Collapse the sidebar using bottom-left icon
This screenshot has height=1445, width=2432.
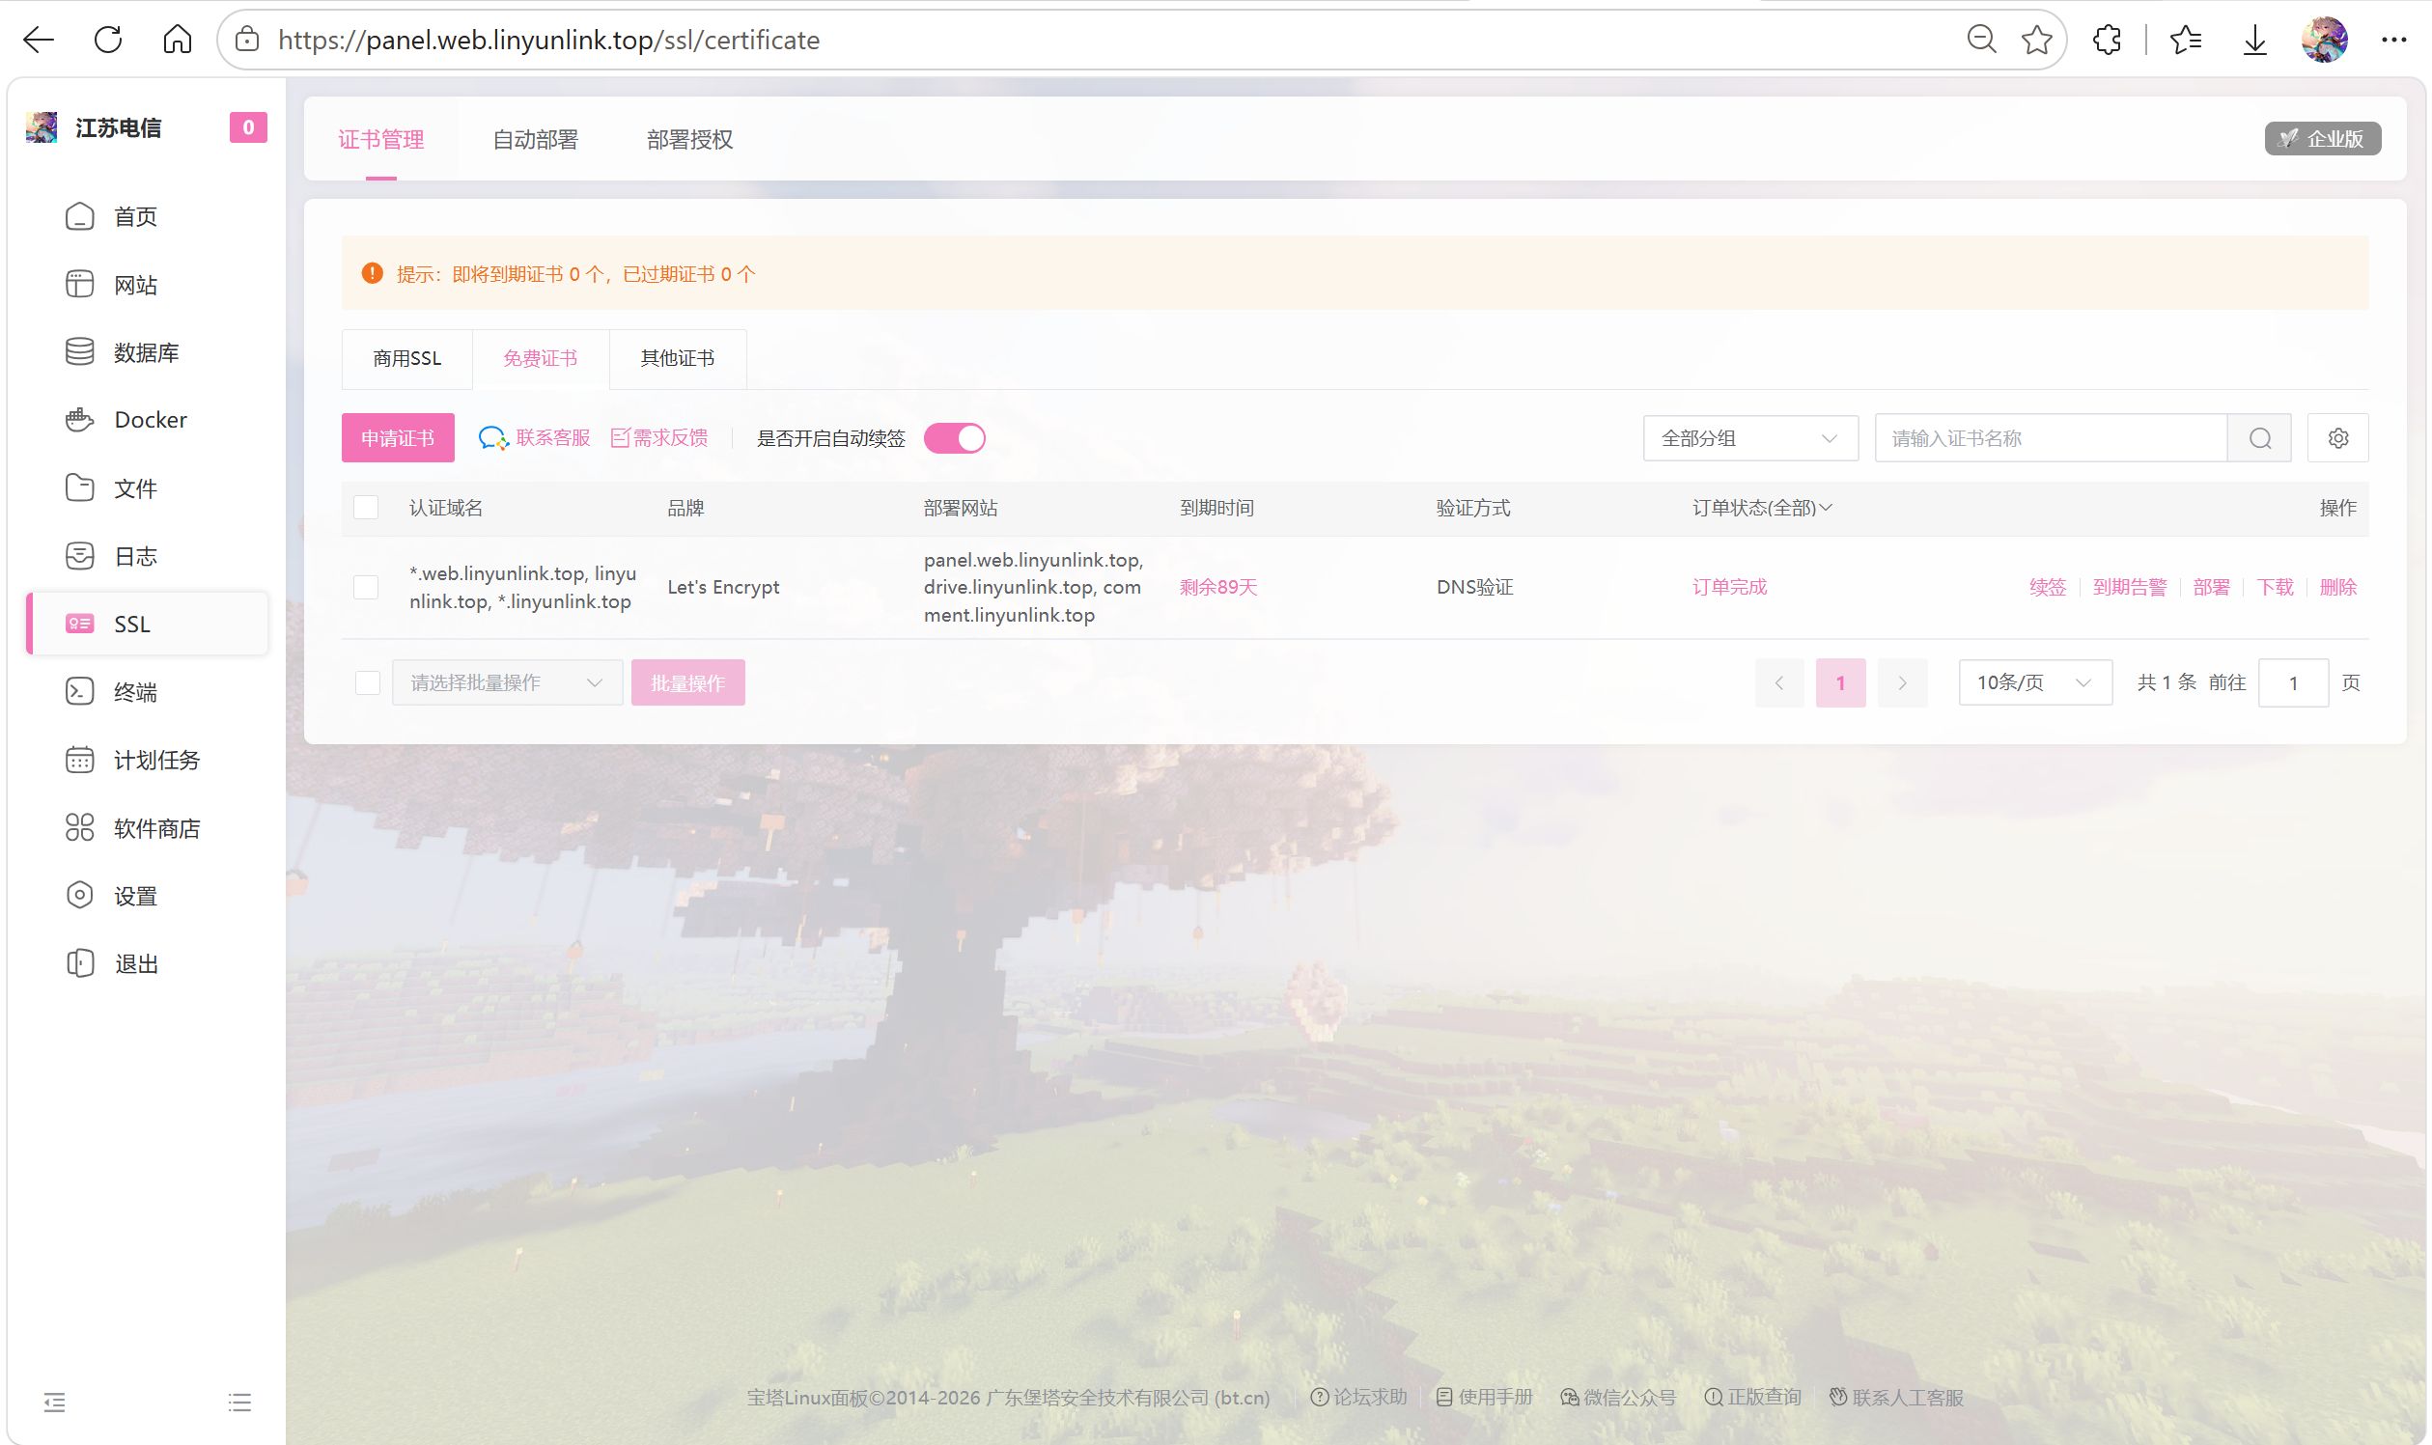coord(54,1402)
